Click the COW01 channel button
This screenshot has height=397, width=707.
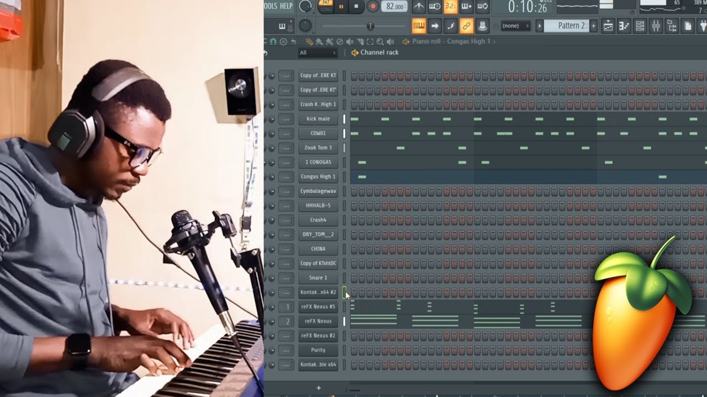click(x=318, y=133)
